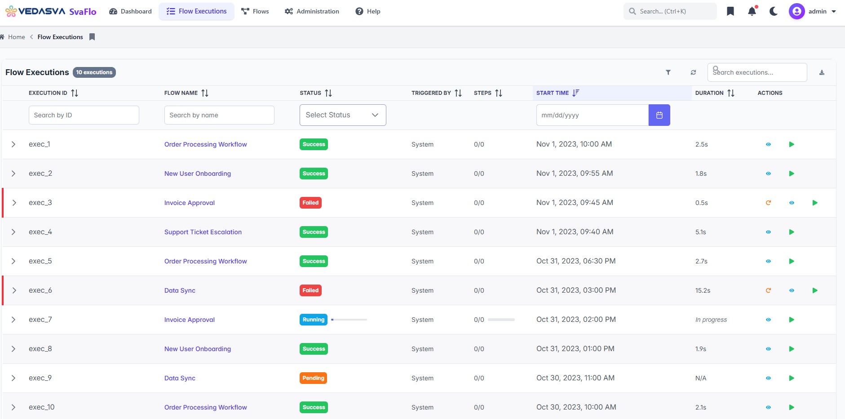Open the Support Ticket Escalation flow link
Screen dimensions: 845x419
point(203,232)
